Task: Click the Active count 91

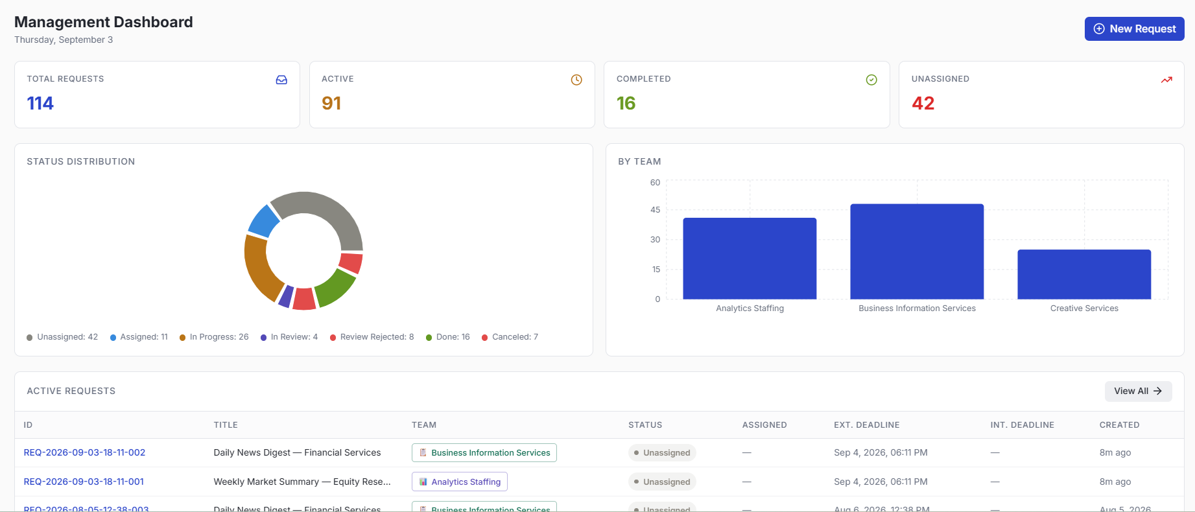Action: [331, 104]
